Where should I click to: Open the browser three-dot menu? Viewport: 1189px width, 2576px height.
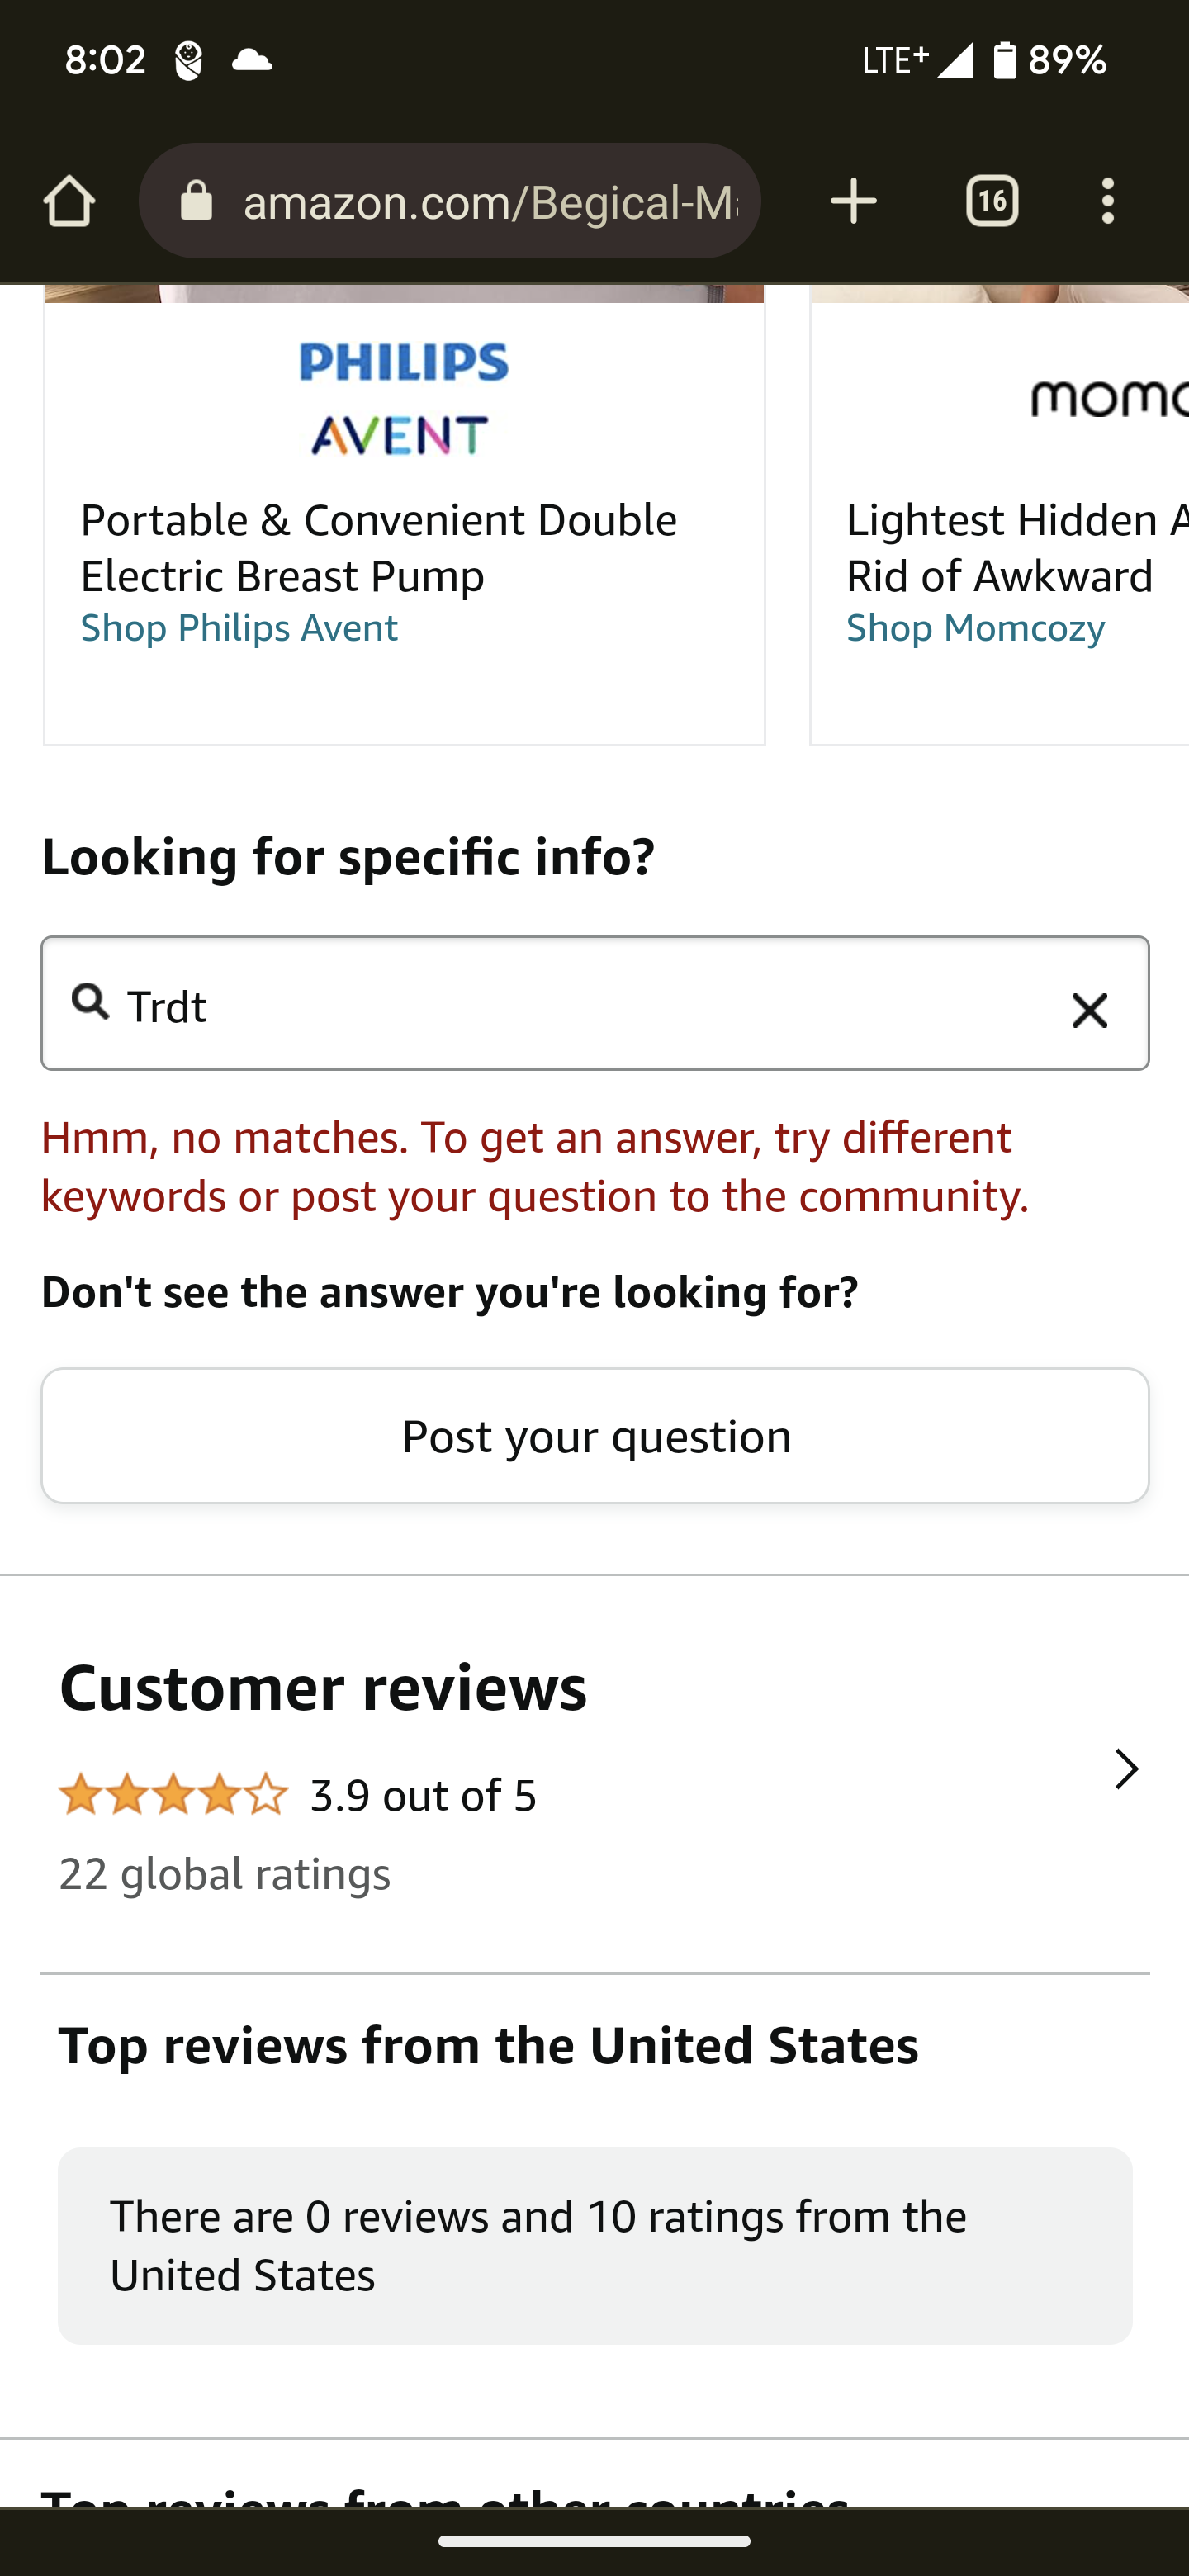(1107, 201)
